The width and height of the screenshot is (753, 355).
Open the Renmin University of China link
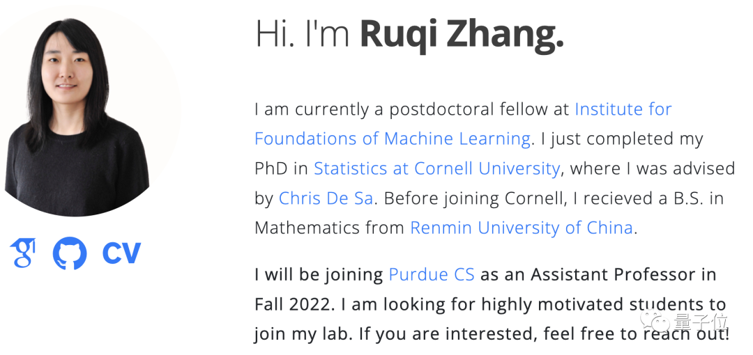[521, 228]
